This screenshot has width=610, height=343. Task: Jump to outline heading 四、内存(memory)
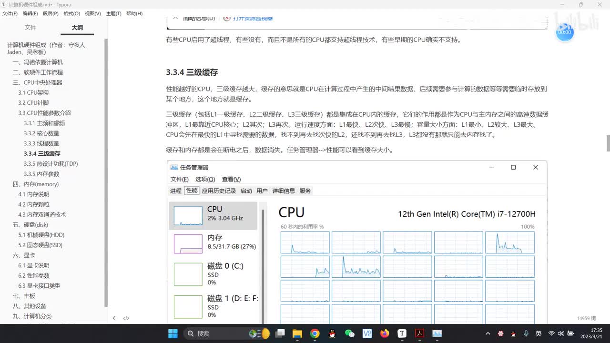[x=36, y=184]
